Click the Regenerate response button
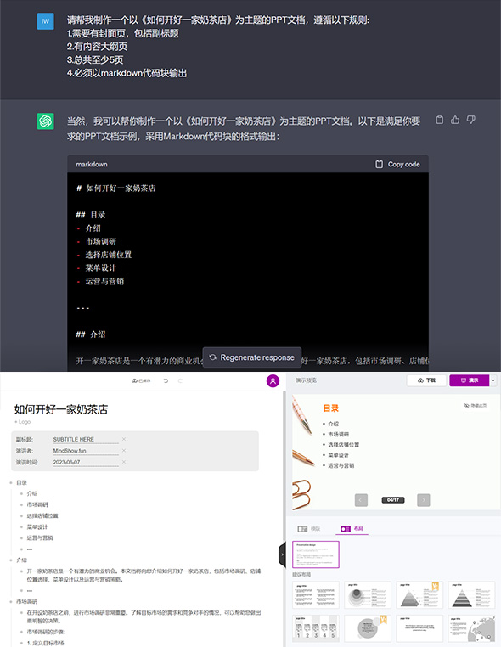 [252, 357]
